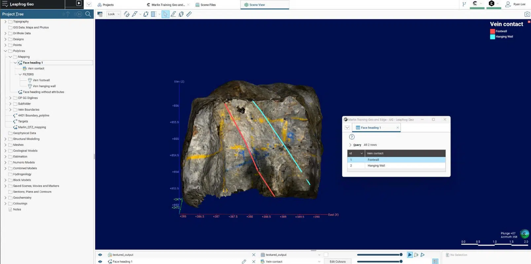Remove Face heading 1 from scene list

point(254,262)
